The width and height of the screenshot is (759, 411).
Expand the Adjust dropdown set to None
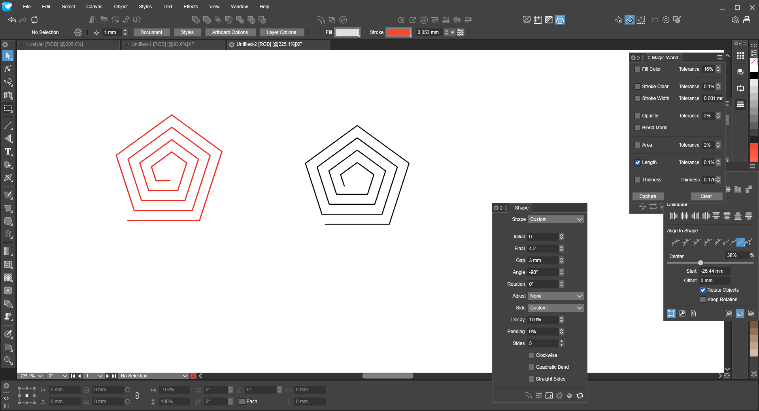click(x=555, y=296)
